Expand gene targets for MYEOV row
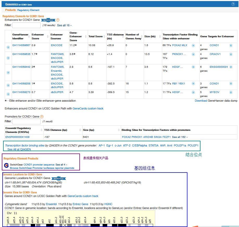239x227 pixels. click(231, 92)
